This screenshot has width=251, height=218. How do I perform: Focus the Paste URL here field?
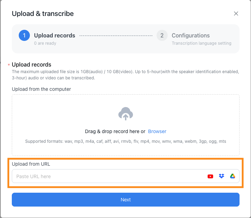(x=126, y=176)
